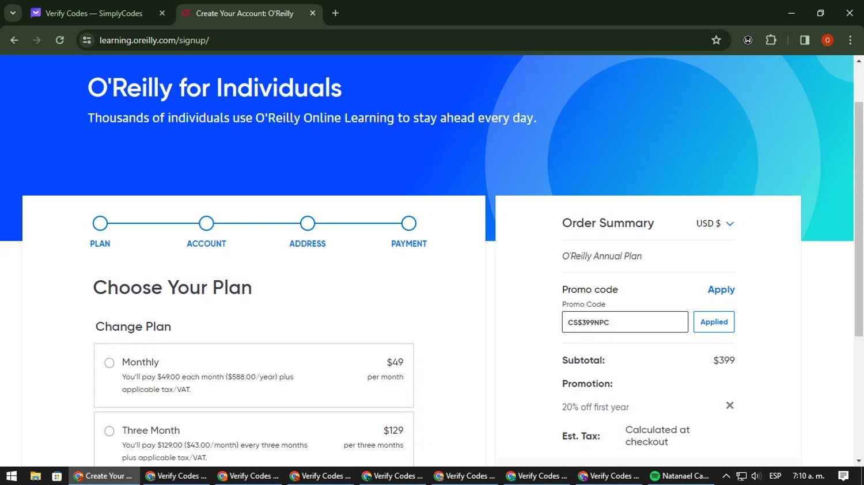The width and height of the screenshot is (864, 485).
Task: Toggle the Chrome side panel
Action: point(805,40)
